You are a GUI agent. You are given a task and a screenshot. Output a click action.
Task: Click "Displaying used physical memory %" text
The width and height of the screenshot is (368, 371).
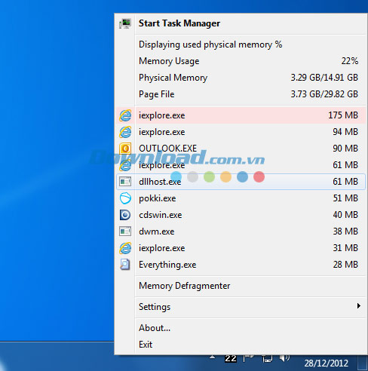pos(210,44)
